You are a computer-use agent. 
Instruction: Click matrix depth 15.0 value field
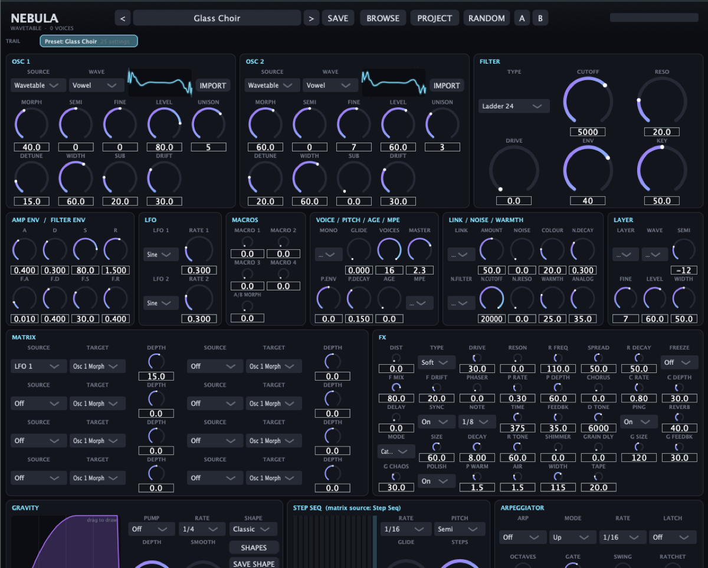click(x=156, y=376)
